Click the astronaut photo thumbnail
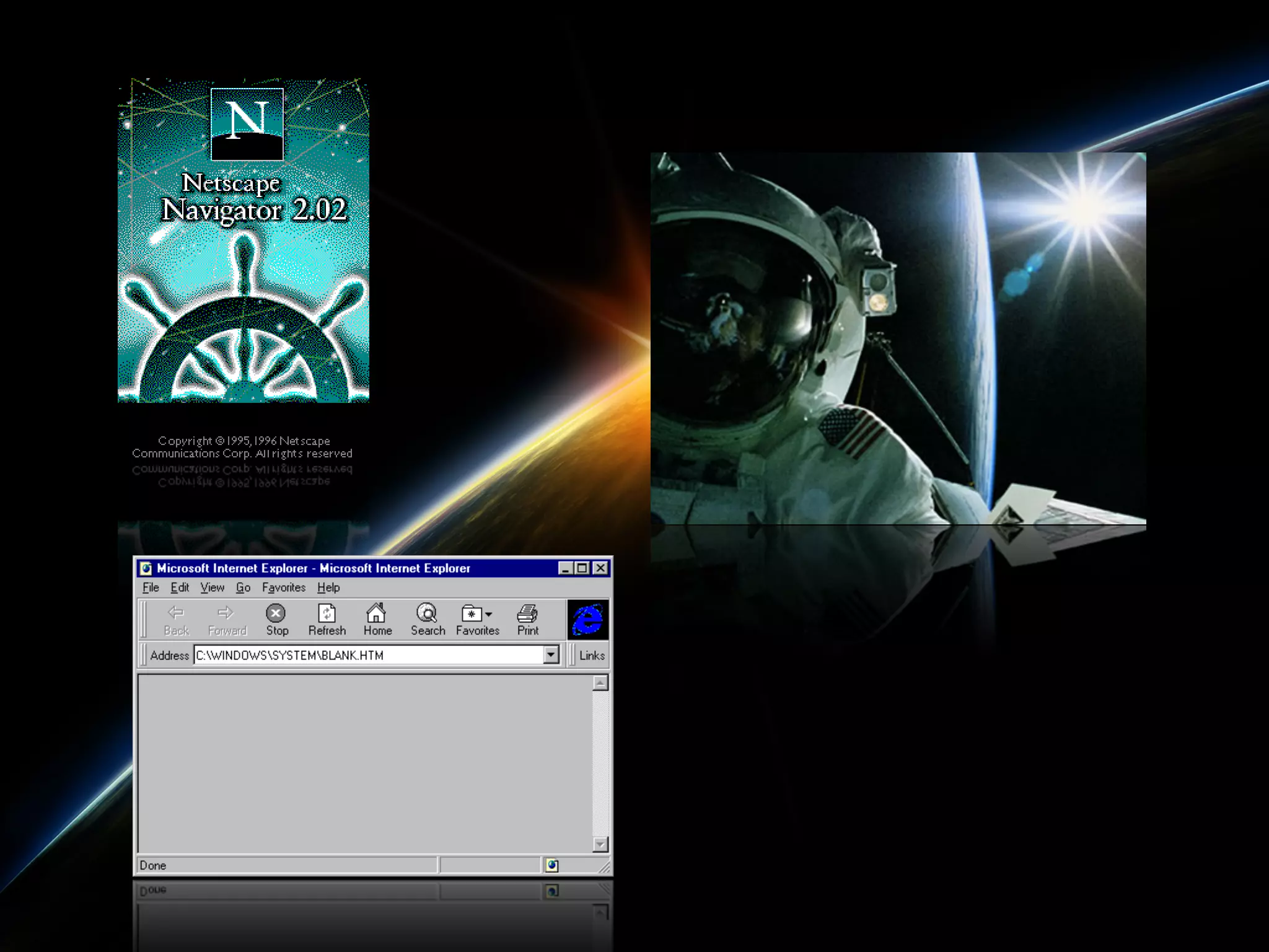The image size is (1269, 952). coord(898,338)
